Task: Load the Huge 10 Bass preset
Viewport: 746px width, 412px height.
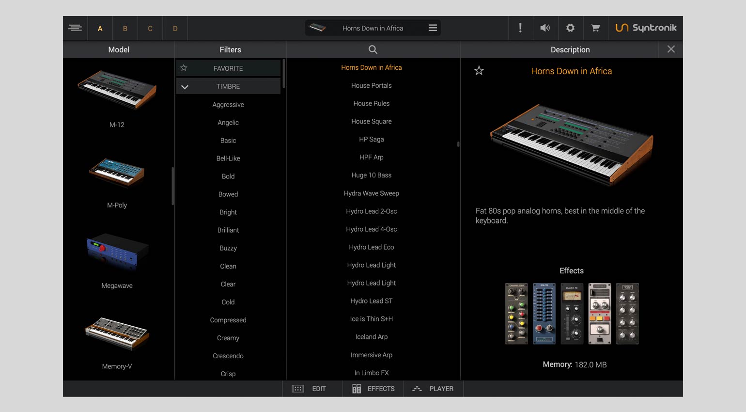Action: (372, 175)
